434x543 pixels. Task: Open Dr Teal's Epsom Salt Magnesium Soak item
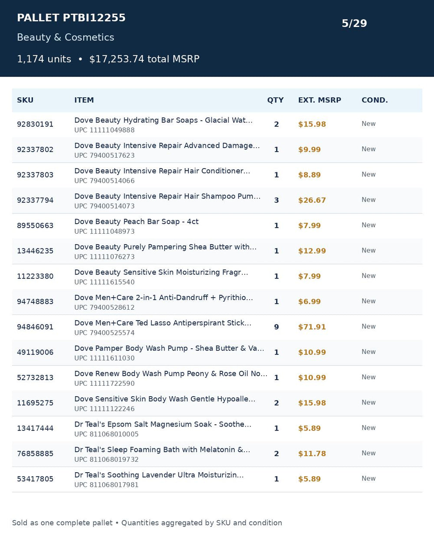pos(163,424)
